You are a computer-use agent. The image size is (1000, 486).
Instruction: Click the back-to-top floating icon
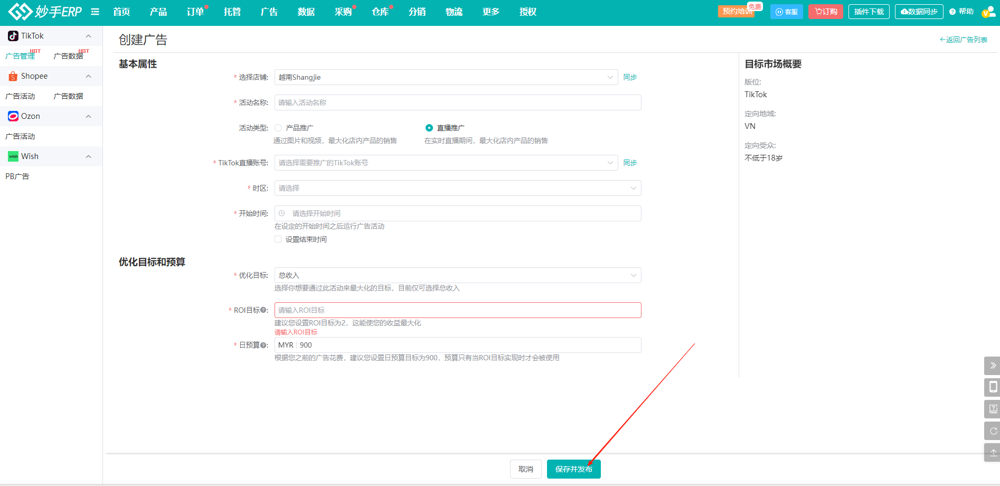[x=992, y=452]
